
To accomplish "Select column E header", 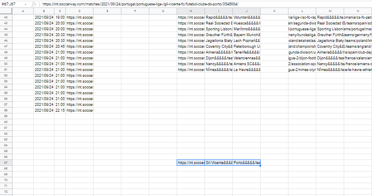I will click(x=107, y=11).
